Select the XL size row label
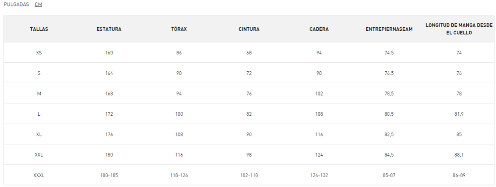The height and width of the screenshot is (187, 496). click(39, 135)
